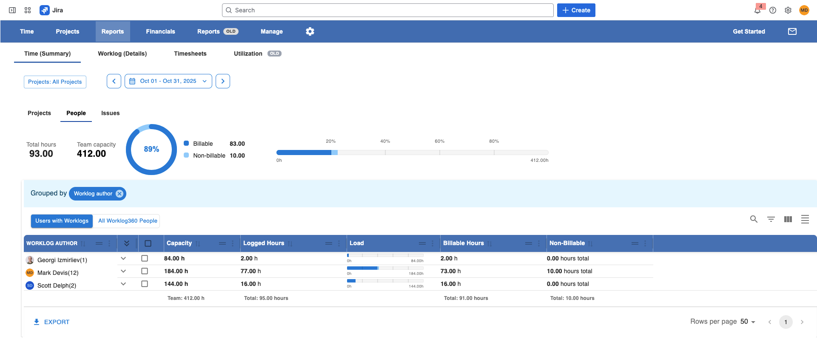The height and width of the screenshot is (339, 817).
Task: Open the table filter icon
Action: point(771,219)
